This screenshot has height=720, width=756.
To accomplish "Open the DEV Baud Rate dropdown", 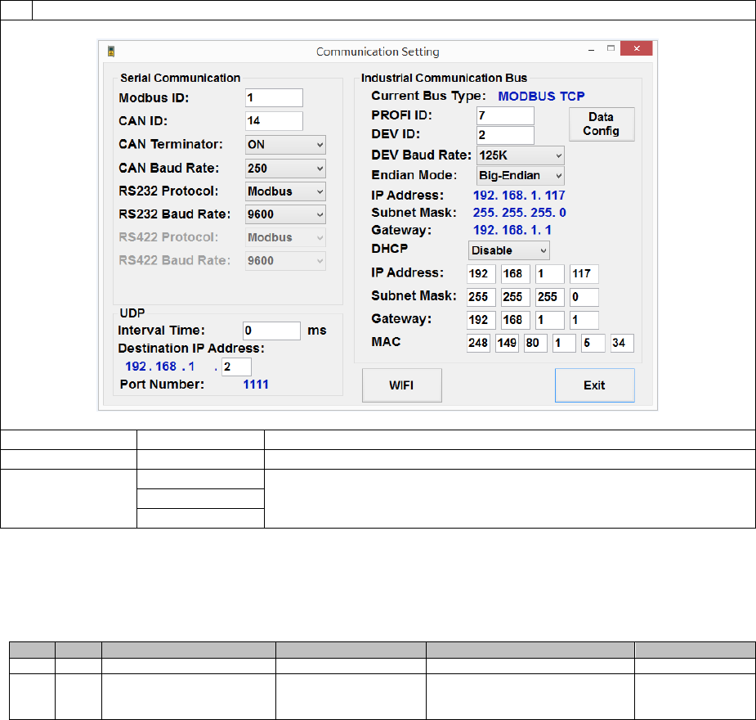I will 520,155.
